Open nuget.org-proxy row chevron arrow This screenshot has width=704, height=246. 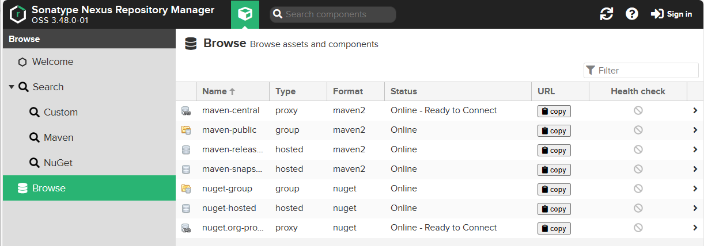click(x=695, y=228)
